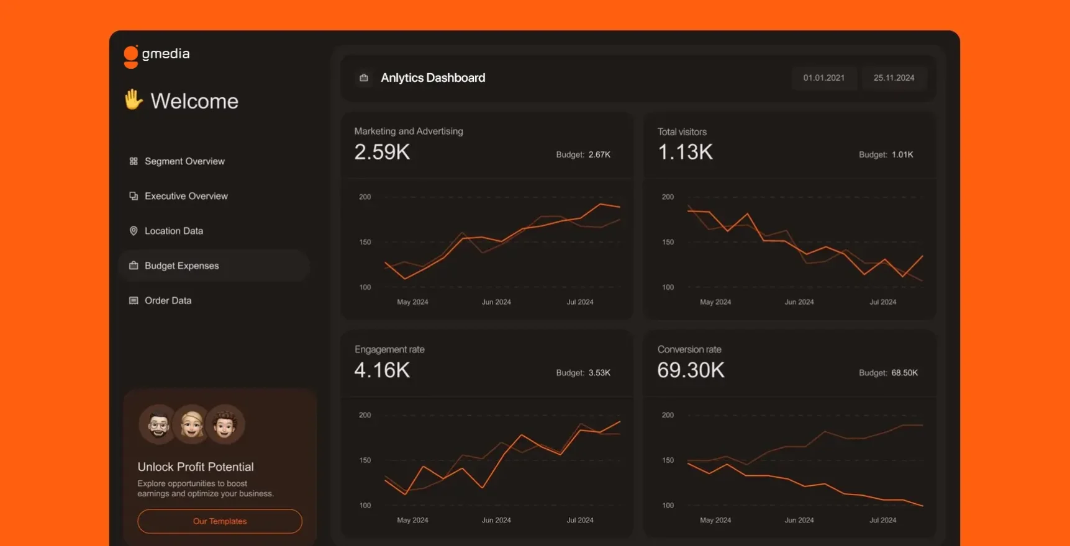Click the bearded avatar with glasses
1070x546 pixels.
coord(158,424)
